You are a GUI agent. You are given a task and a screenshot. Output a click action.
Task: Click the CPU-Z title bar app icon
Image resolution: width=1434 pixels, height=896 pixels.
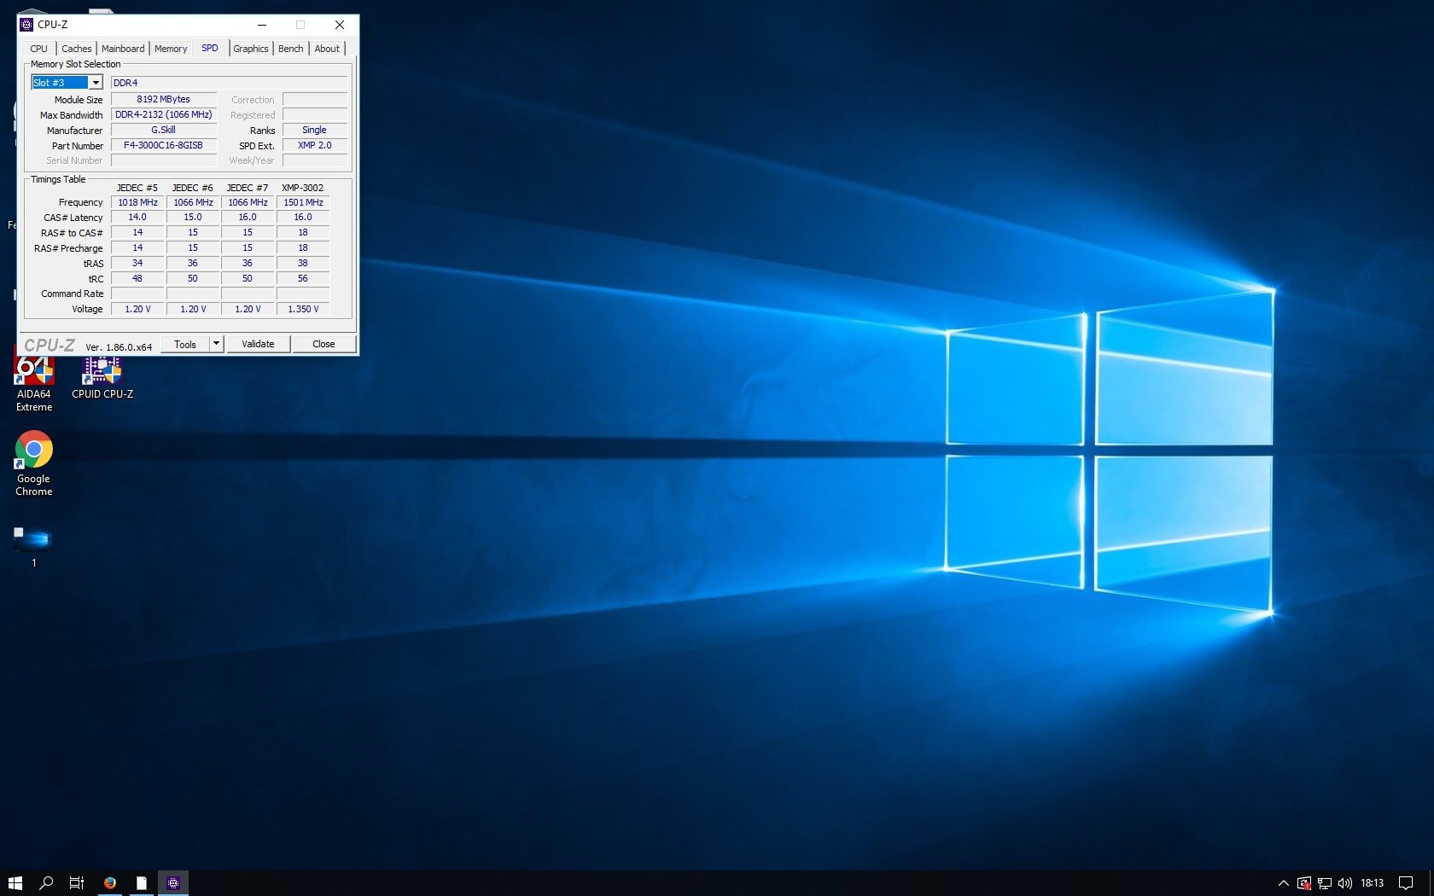tap(26, 25)
